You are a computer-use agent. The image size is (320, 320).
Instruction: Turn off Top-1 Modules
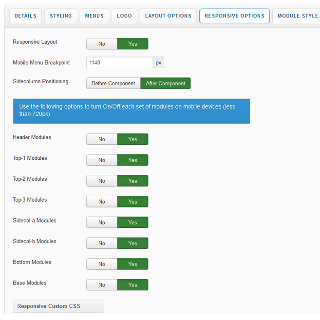tap(102, 160)
